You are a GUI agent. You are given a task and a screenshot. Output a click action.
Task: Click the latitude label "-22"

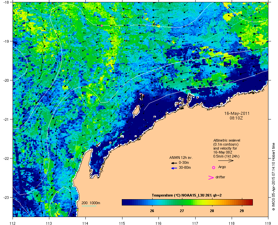click(6, 158)
